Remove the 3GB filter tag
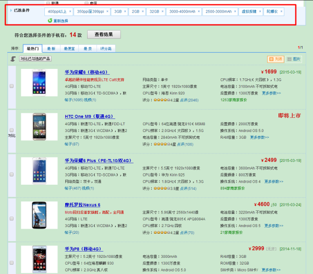Viewport: 313px width, 274px height. click(125, 11)
